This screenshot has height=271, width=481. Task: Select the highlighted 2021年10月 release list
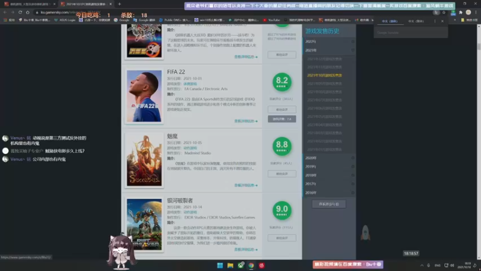pyautogui.click(x=325, y=75)
